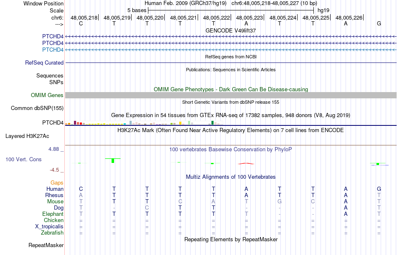Open Multiz Alignments of 100 Vertebrates title
The width and height of the screenshot is (397, 255).
(x=231, y=177)
